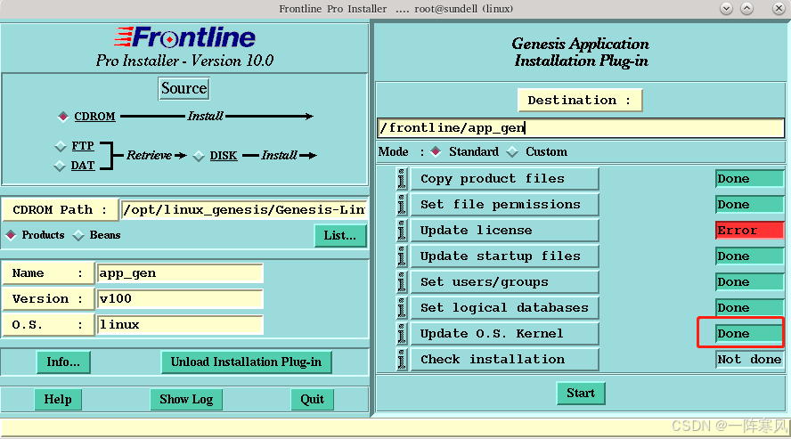Start the installation

coord(581,393)
